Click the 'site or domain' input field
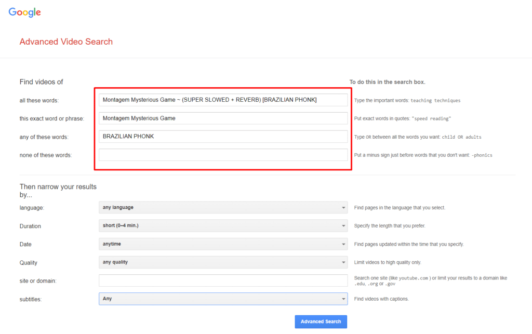532x334 pixels. pos(223,280)
